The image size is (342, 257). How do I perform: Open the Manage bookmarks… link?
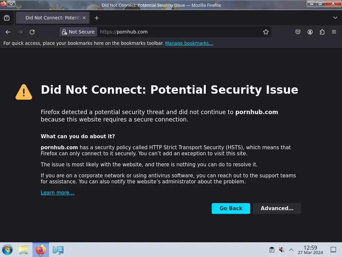tap(189, 43)
